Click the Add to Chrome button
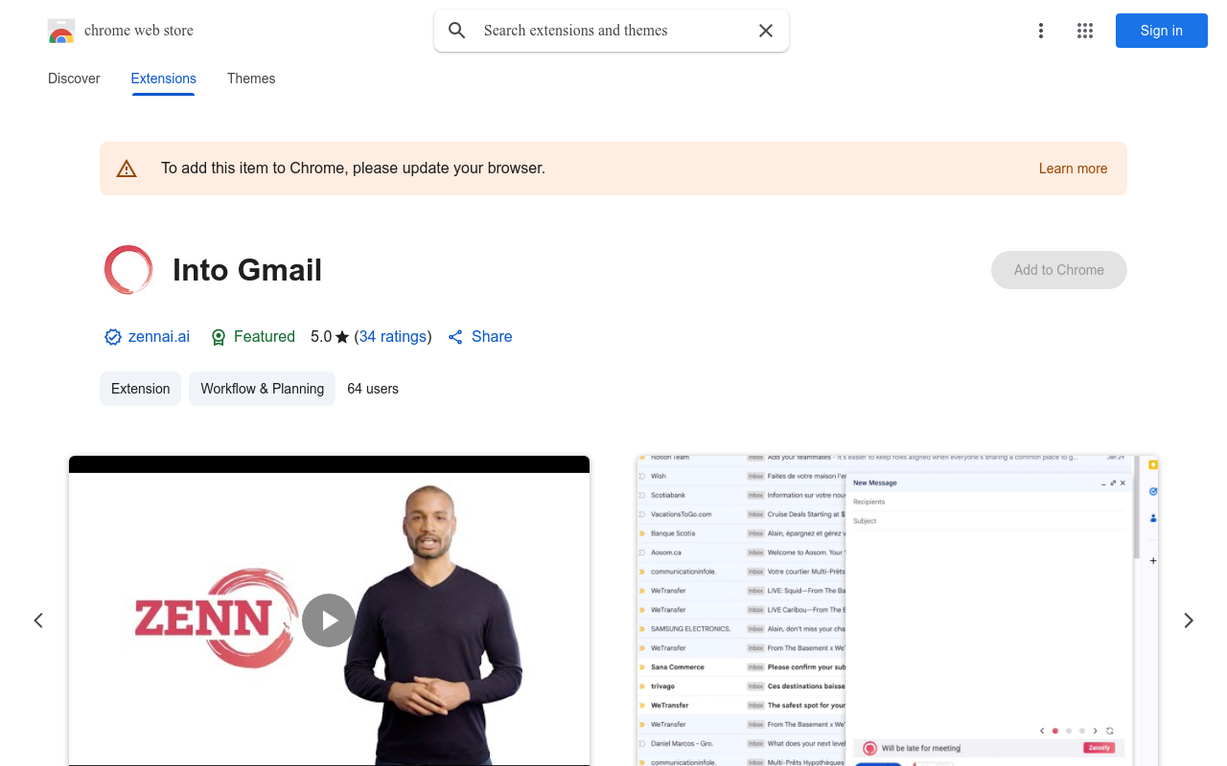 (1059, 270)
